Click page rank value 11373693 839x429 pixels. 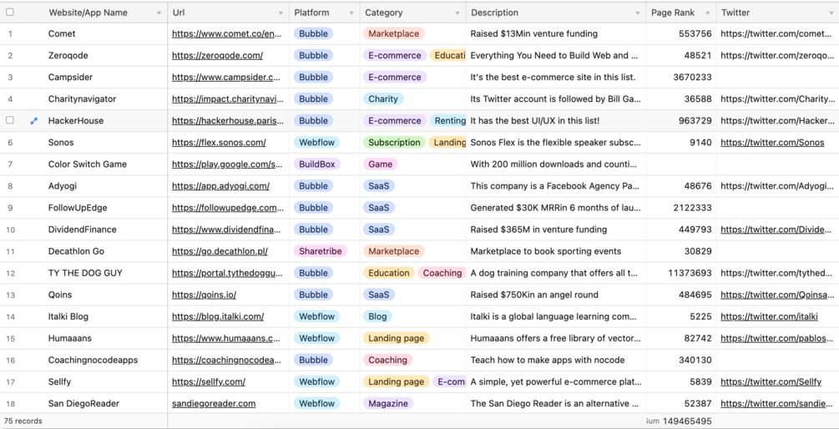[x=690, y=273]
